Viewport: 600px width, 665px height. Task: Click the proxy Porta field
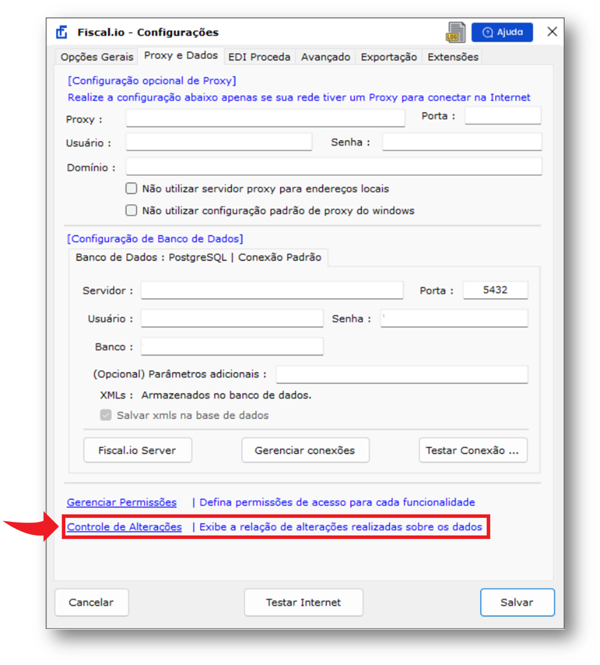503,115
